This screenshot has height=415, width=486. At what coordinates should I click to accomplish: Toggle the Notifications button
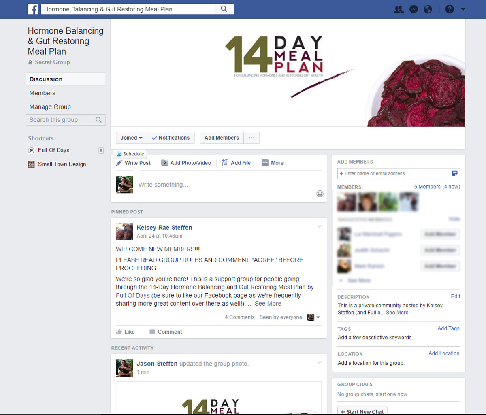click(171, 138)
